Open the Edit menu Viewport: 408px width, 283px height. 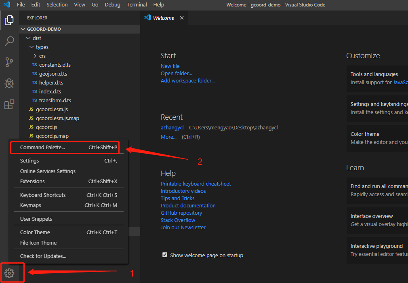pos(36,5)
